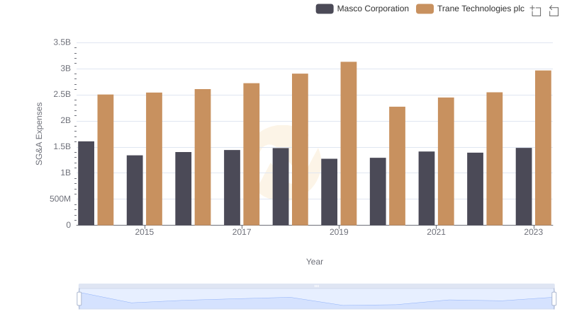
Task: Click Trane Technologies bar for 2023
Action: click(543, 148)
